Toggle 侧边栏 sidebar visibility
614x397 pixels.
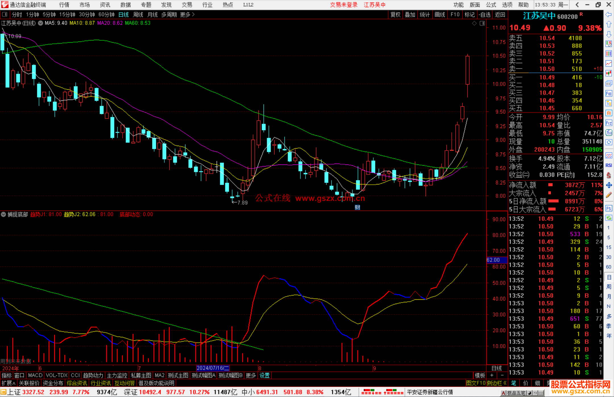[x=497, y=383]
